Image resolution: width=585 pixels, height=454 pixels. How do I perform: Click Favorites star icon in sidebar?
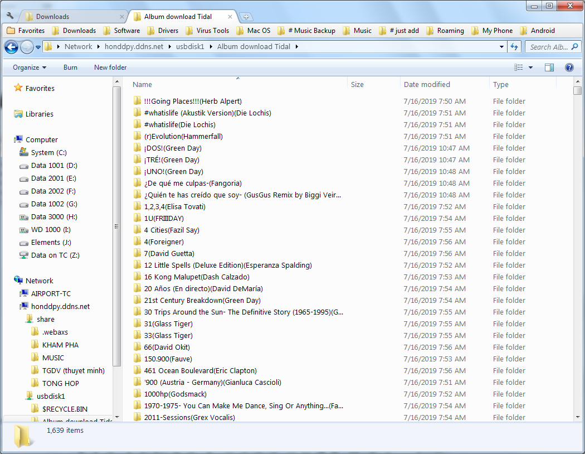[18, 88]
